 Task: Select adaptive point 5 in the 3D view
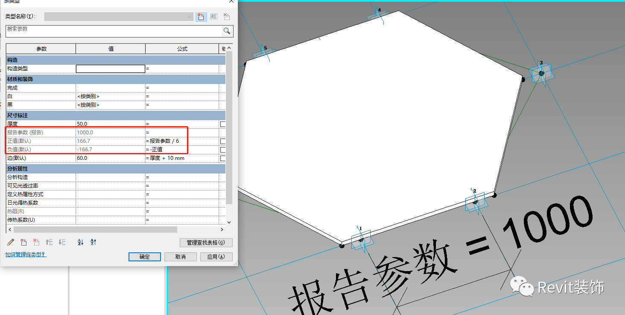[x=265, y=54]
